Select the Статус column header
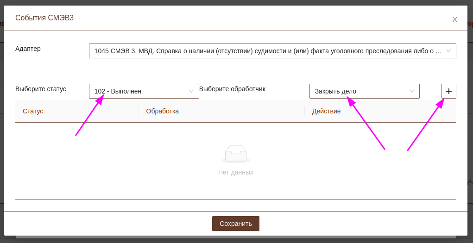Screen dimensions: 473x243 33,111
